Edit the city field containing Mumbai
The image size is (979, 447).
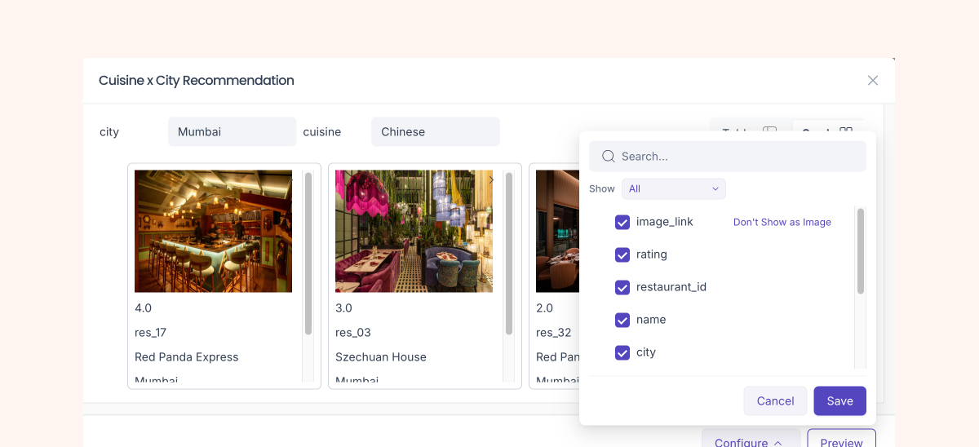click(232, 132)
